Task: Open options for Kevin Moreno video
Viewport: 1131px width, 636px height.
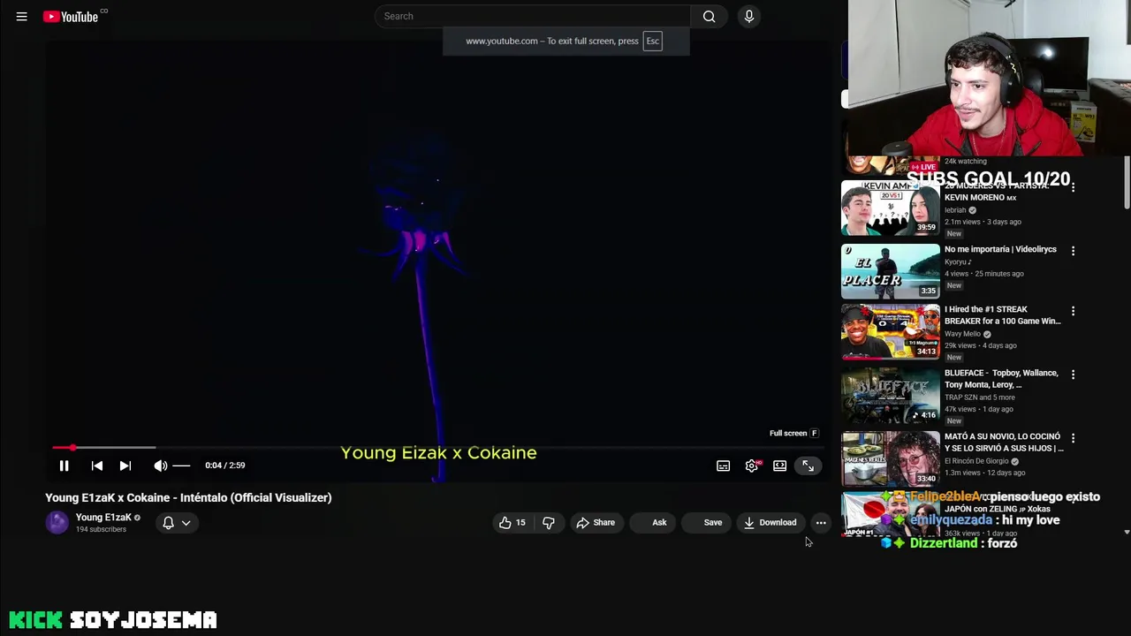Action: [x=1073, y=187]
